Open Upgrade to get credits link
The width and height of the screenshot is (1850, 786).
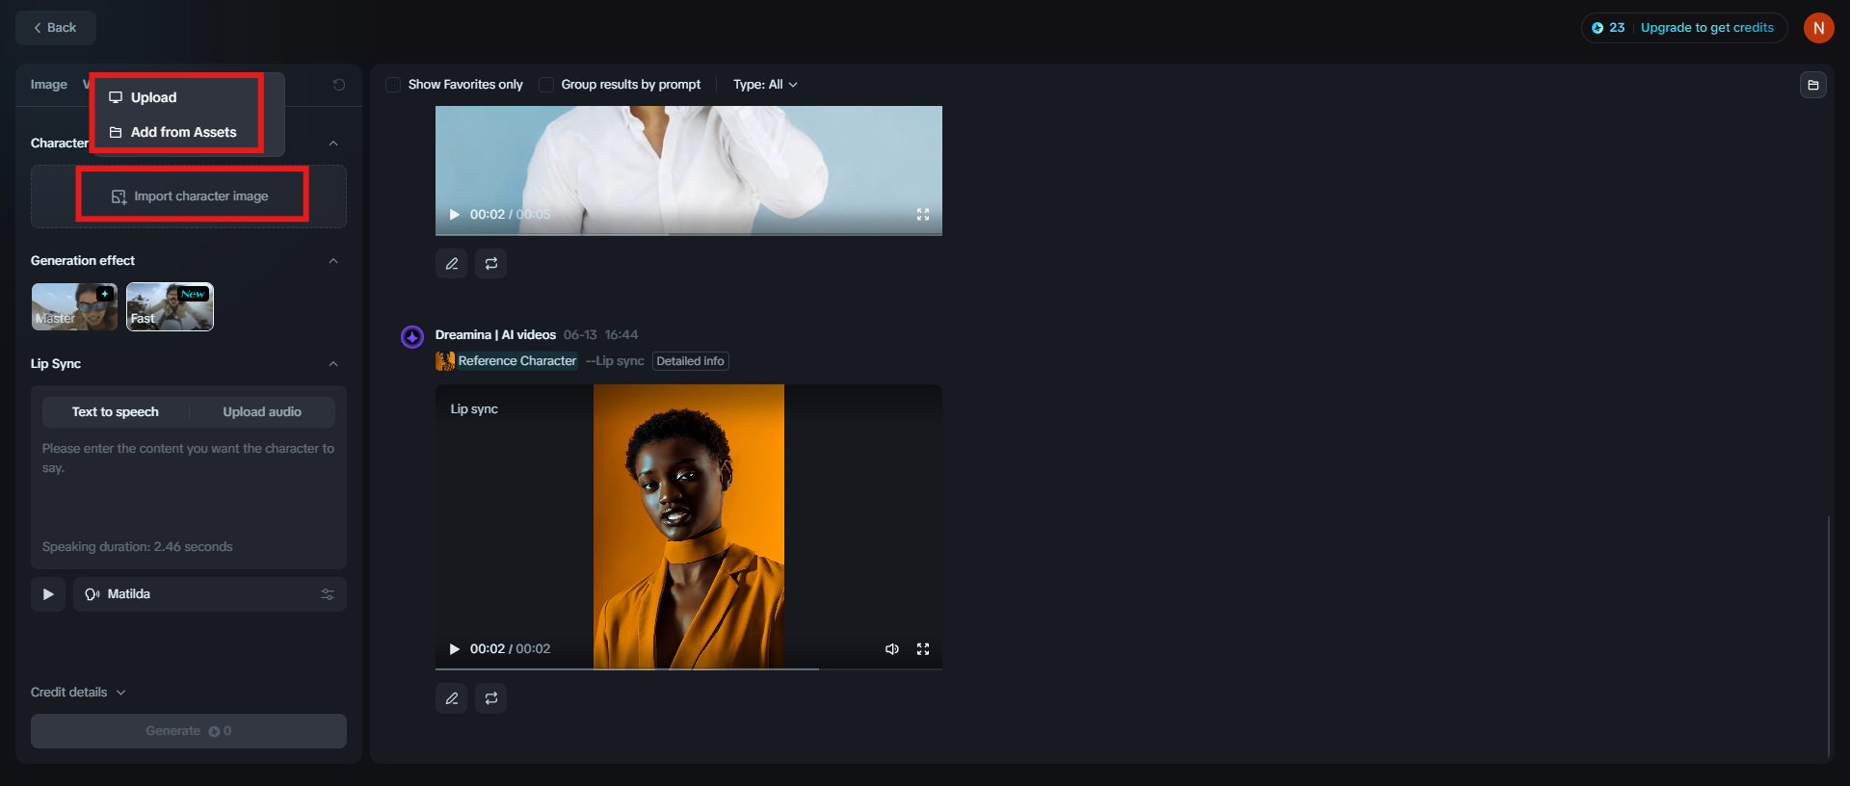pos(1706,28)
